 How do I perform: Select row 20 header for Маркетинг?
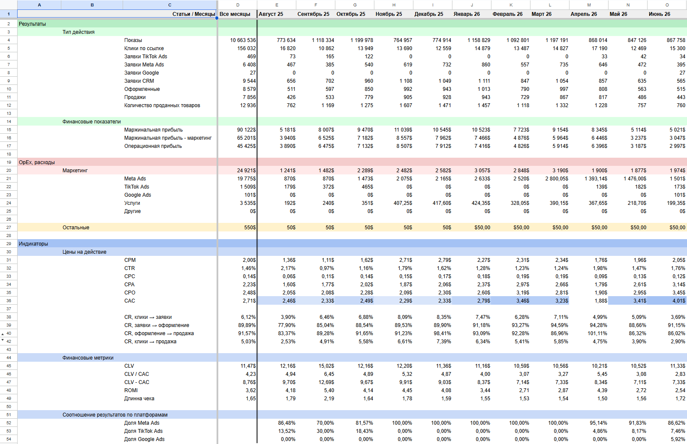tap(9, 171)
